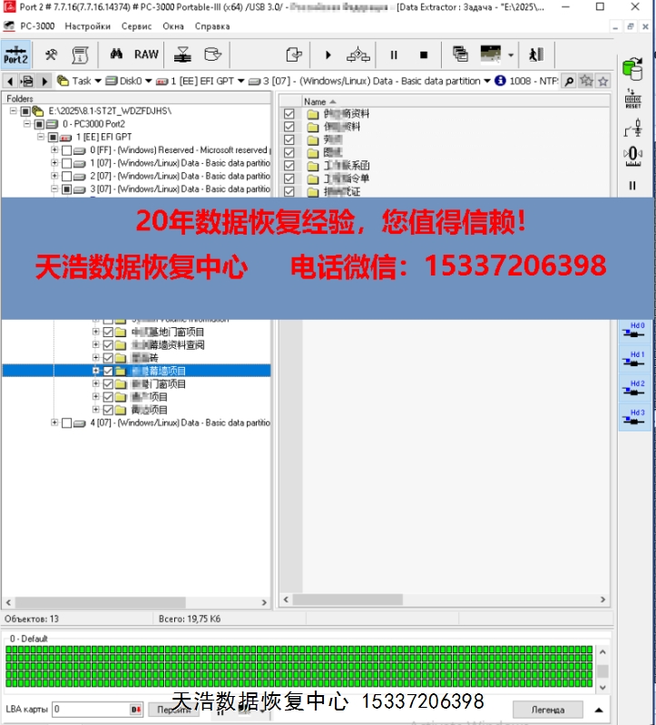
Task: Click the wrench and hammer utilities icon
Action: click(52, 54)
